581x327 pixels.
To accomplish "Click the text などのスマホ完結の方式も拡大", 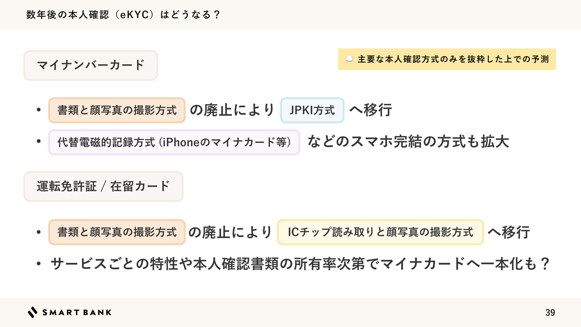I will [408, 142].
